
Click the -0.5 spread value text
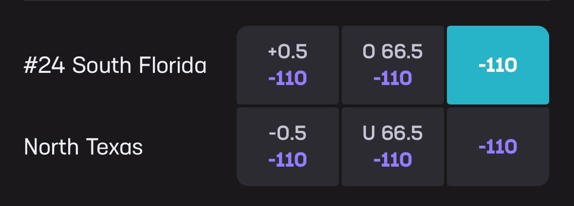click(287, 133)
